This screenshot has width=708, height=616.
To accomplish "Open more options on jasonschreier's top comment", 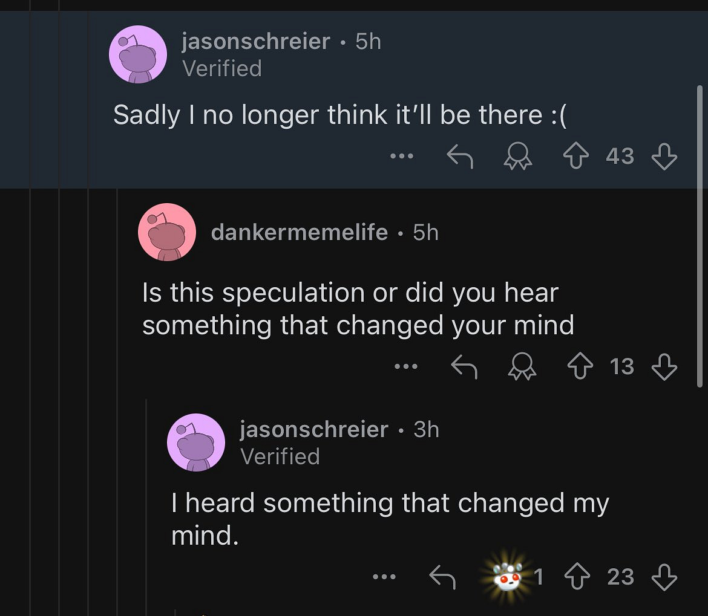I will click(401, 157).
